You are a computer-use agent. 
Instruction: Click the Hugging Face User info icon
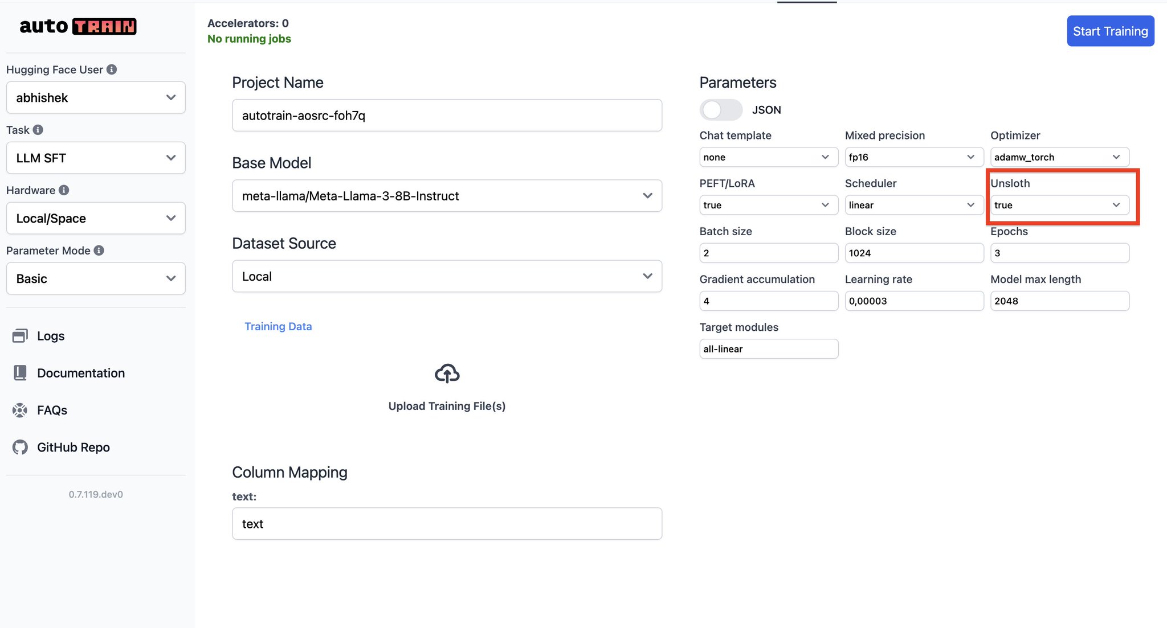point(112,69)
